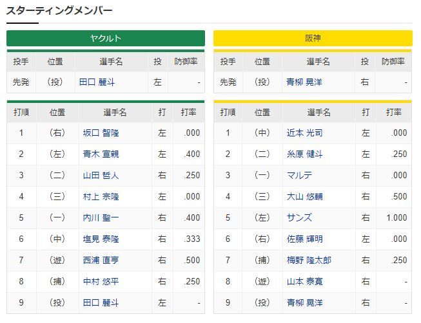Screen dimensions: 421x323
Task: Open 大山 悠輔 profile
Action: click(x=304, y=197)
